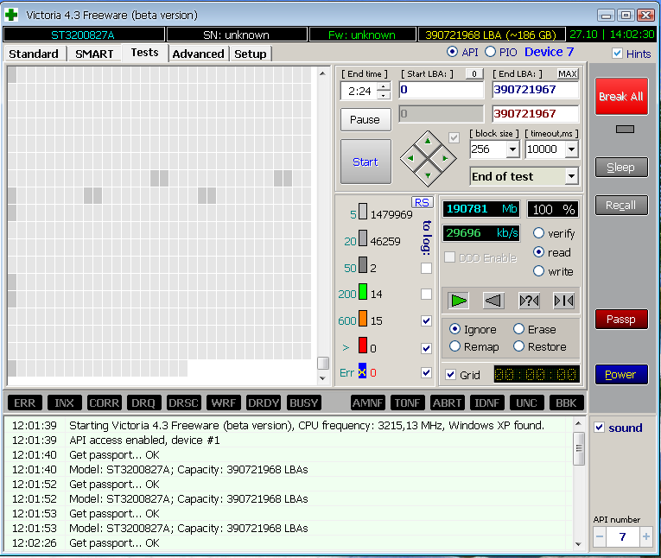Select the PIO access mode radio button
Image resolution: width=661 pixels, height=558 pixels.
(x=490, y=52)
